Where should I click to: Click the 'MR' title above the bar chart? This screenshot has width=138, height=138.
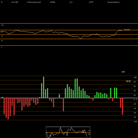(123, 72)
